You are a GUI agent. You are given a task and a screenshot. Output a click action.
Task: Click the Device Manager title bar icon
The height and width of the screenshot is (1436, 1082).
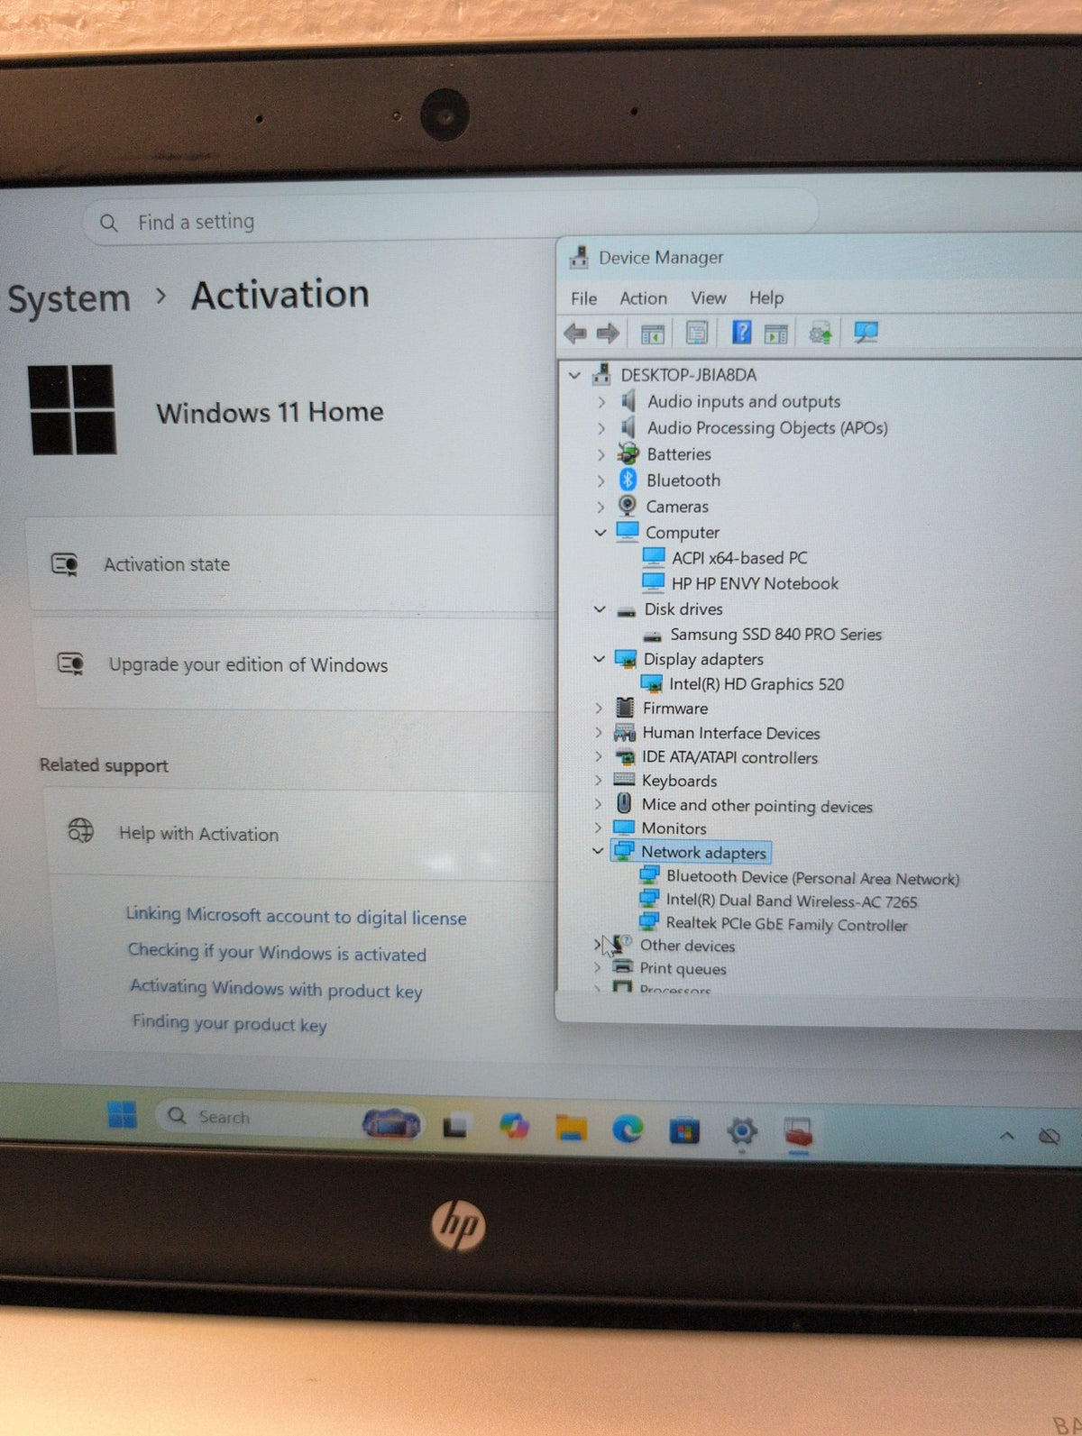pos(579,258)
